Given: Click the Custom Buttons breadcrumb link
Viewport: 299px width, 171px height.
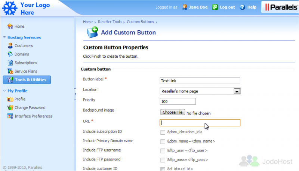Looking at the screenshot, I should (141, 22).
